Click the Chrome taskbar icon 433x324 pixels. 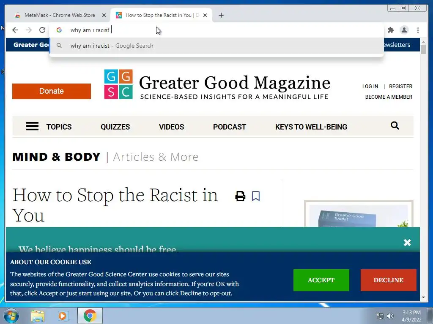90,316
